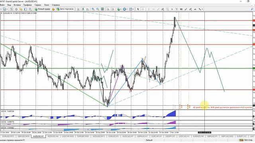Switch to the EURNZD,H4 chart tab
This screenshot has height=143, width=255.
click(198, 136)
